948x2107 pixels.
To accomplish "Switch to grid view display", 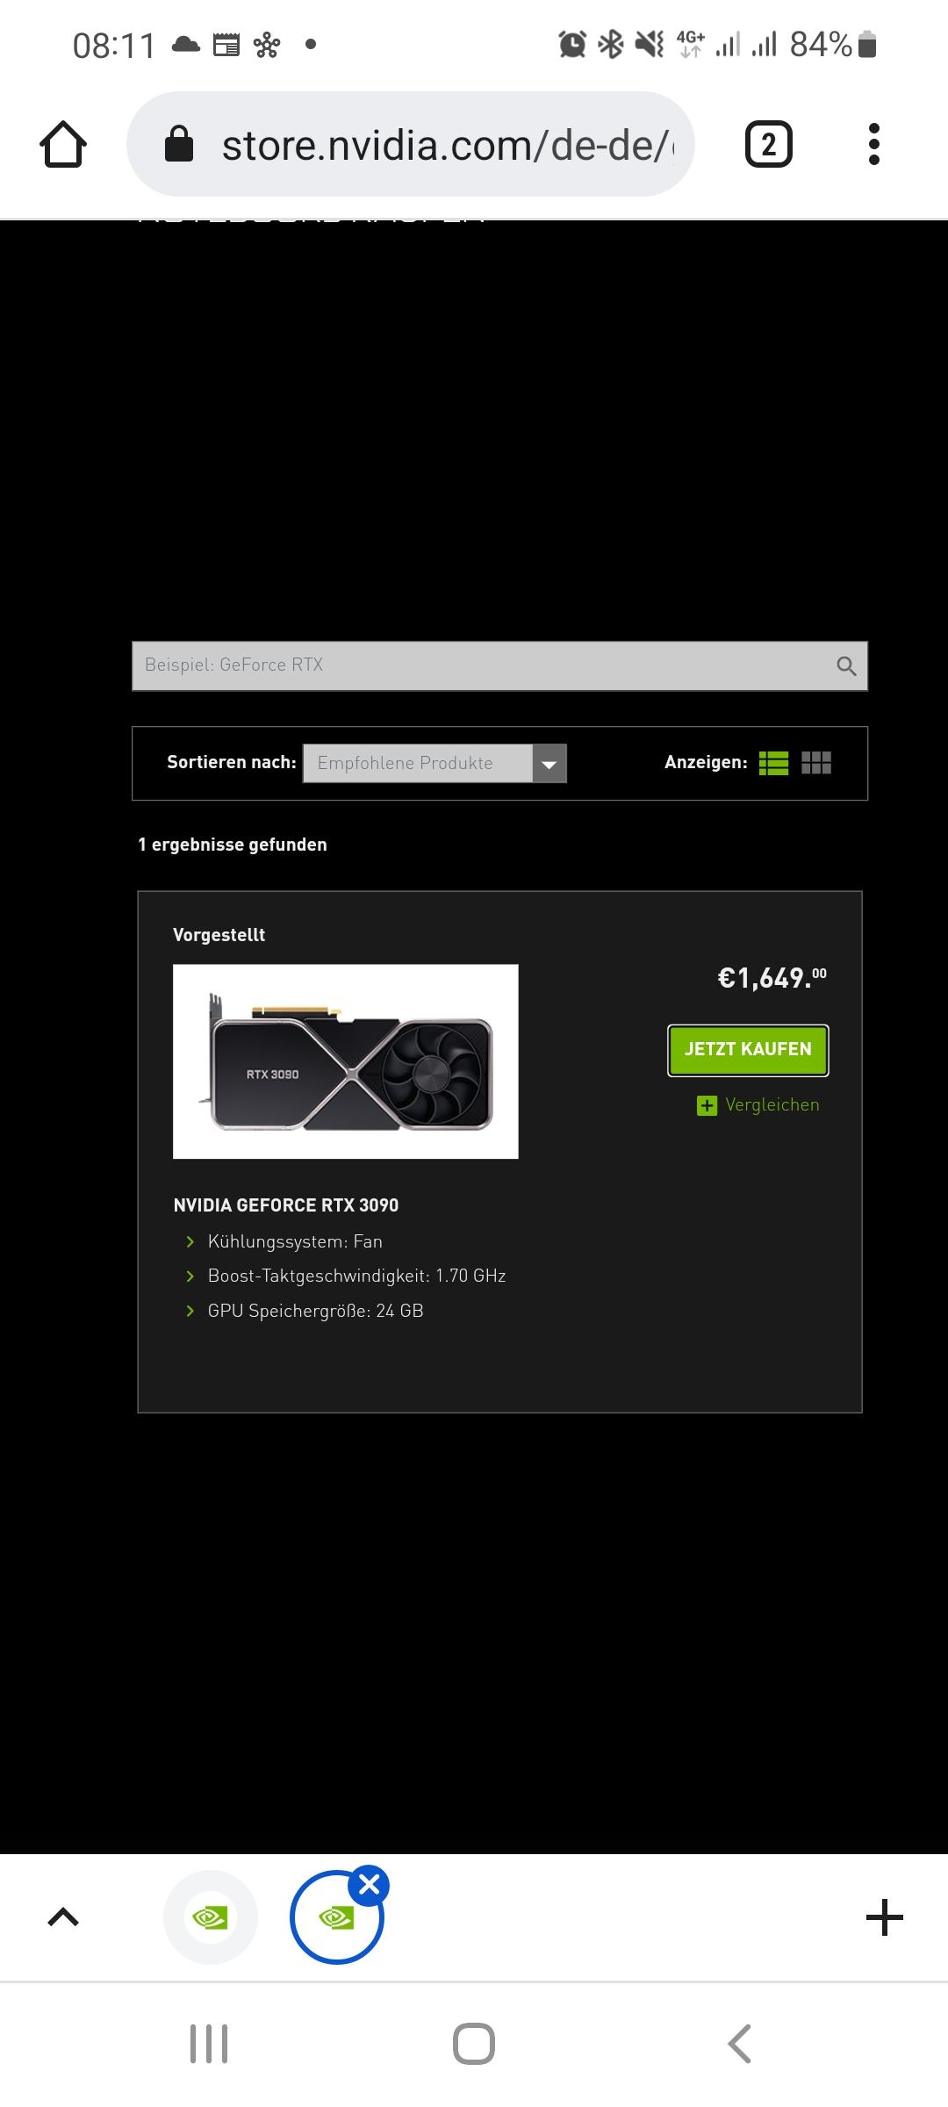I will coord(816,763).
